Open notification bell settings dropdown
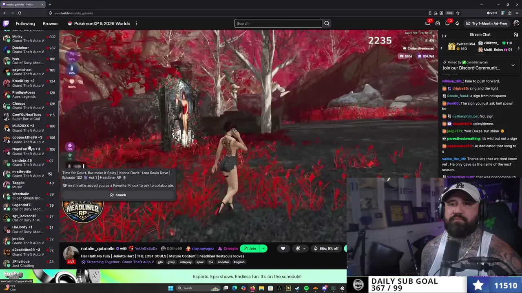Image resolution: width=522 pixels, height=293 pixels. pyautogui.click(x=300, y=249)
